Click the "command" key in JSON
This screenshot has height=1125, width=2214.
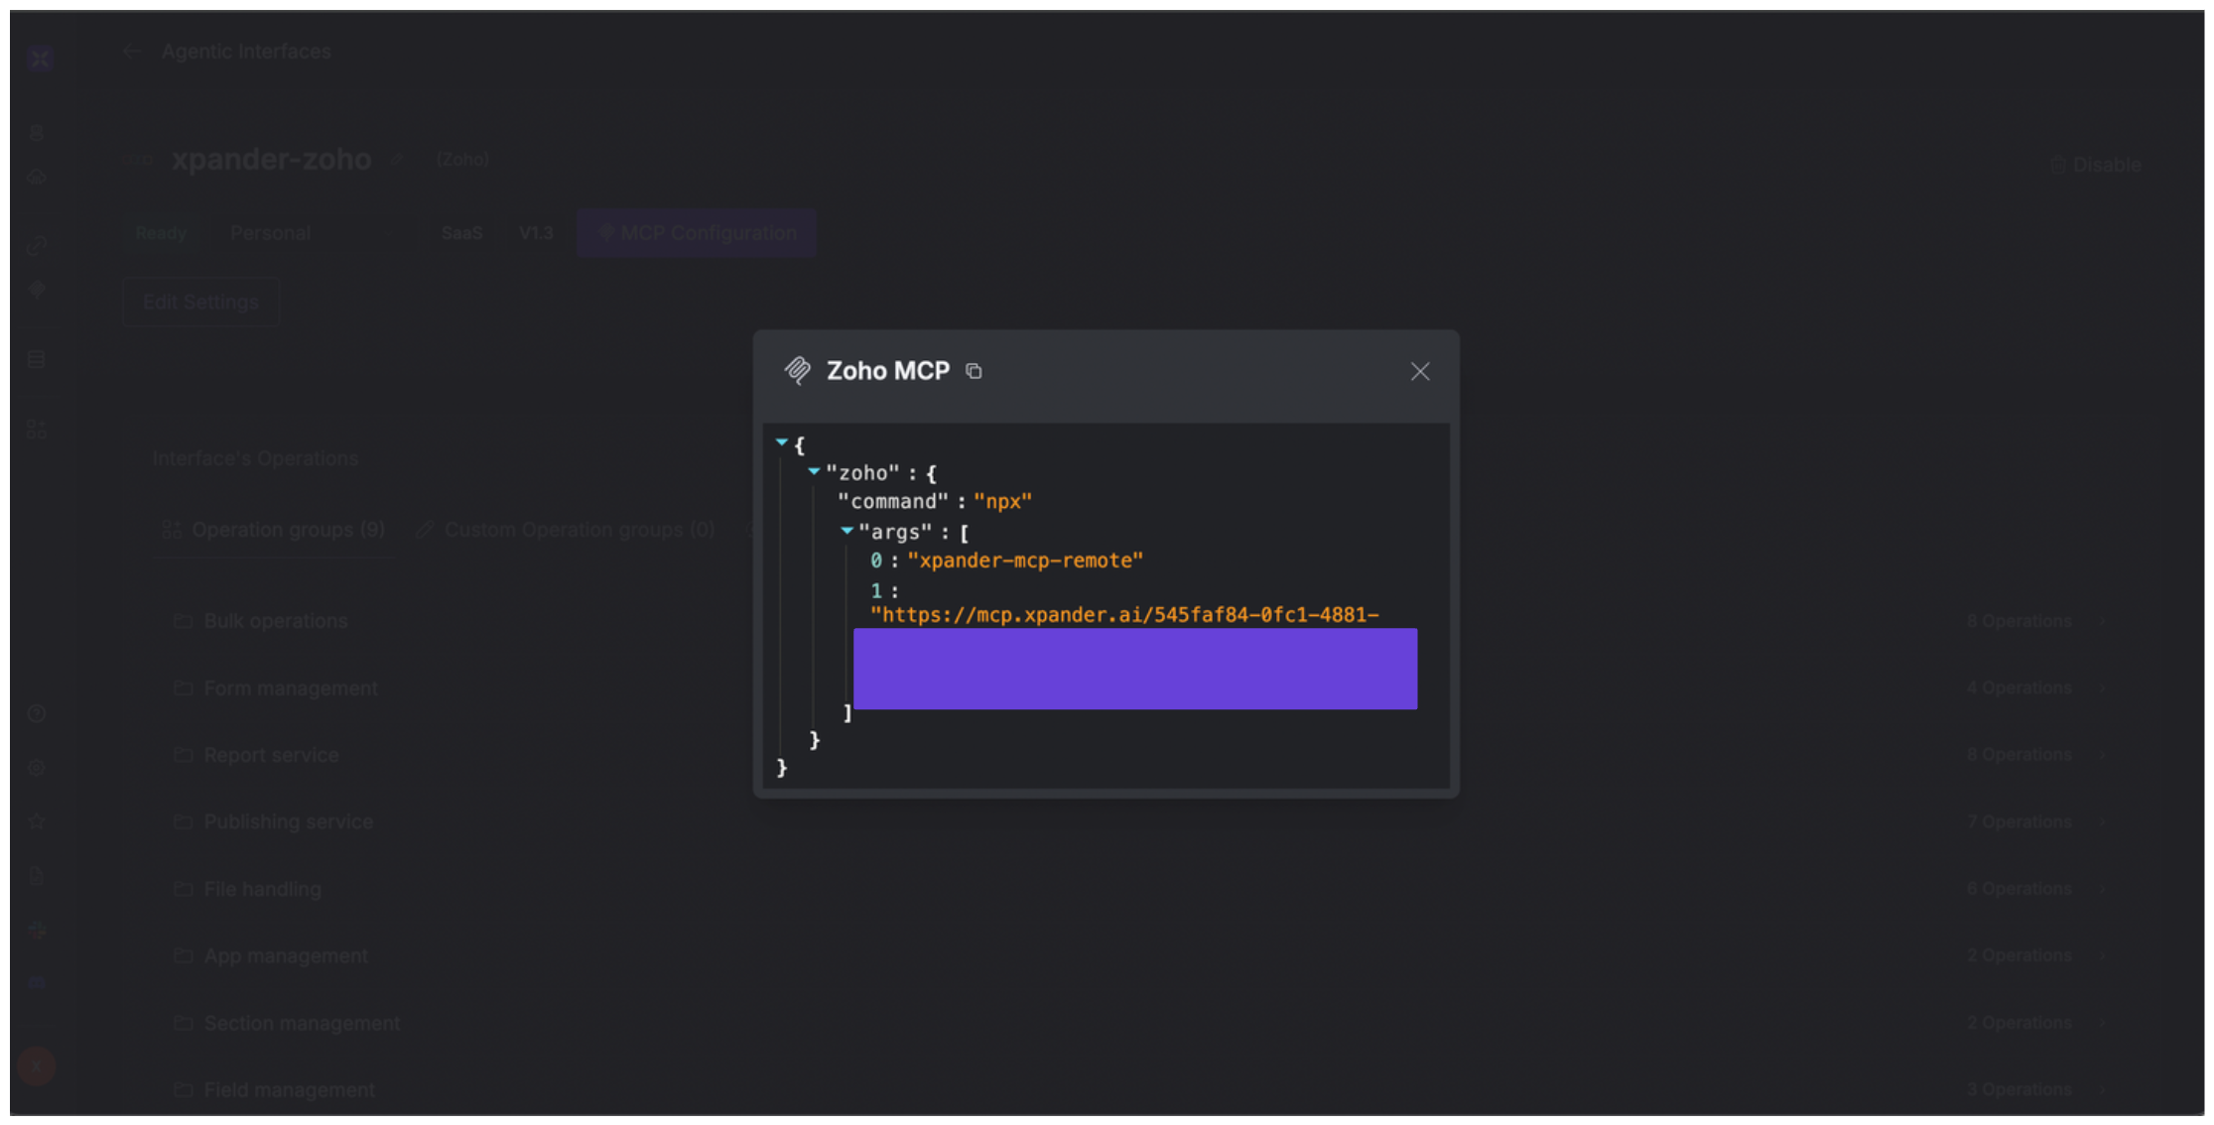coord(893,501)
